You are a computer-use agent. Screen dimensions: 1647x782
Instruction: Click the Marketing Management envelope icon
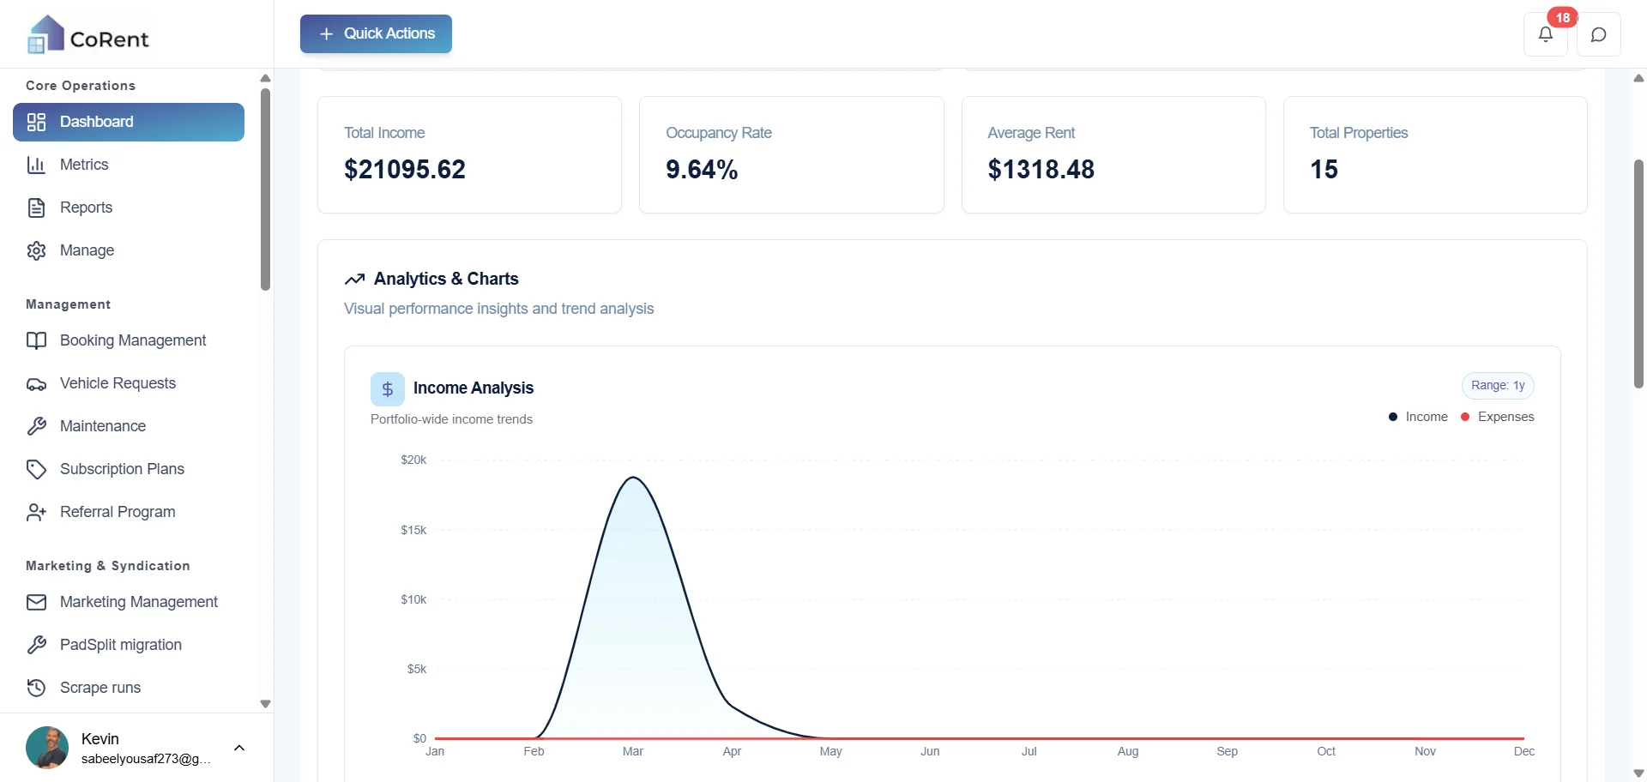pos(36,602)
